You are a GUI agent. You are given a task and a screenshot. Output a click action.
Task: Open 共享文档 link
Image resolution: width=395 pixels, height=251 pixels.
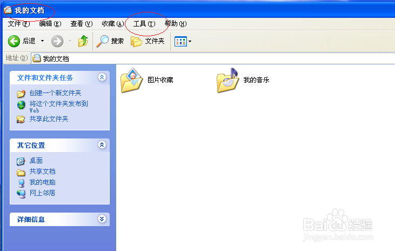[x=42, y=171]
